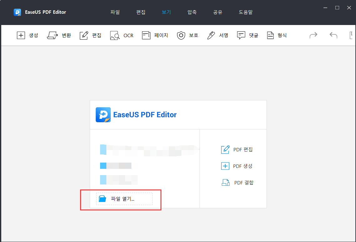Open the 보기 menu
The width and height of the screenshot is (356, 242).
point(166,12)
